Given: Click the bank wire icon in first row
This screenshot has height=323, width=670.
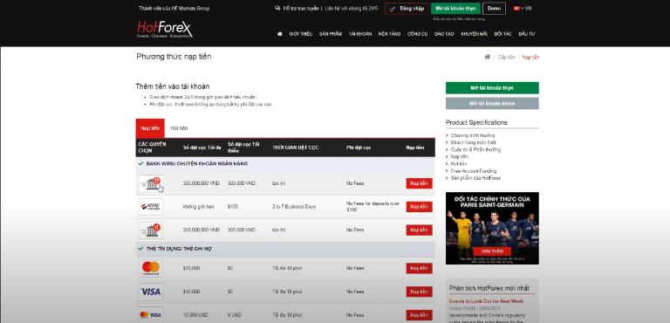Looking at the screenshot, I should (x=151, y=183).
